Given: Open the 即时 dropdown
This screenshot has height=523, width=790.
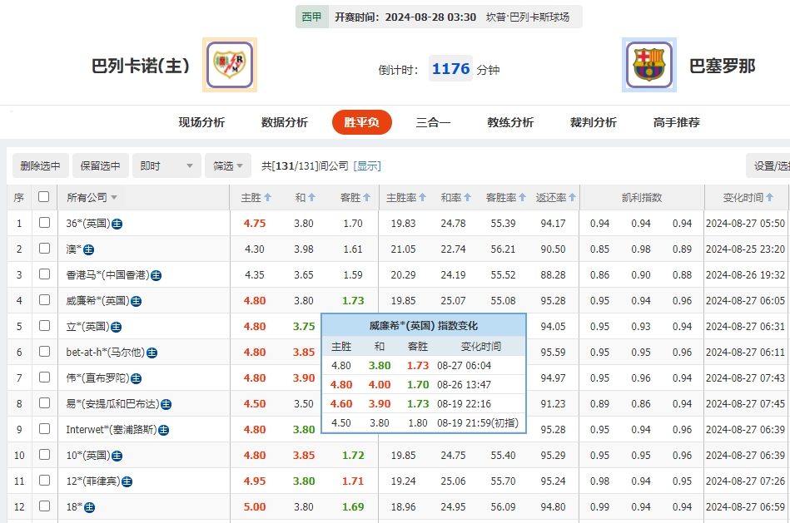Looking at the screenshot, I should click(166, 165).
